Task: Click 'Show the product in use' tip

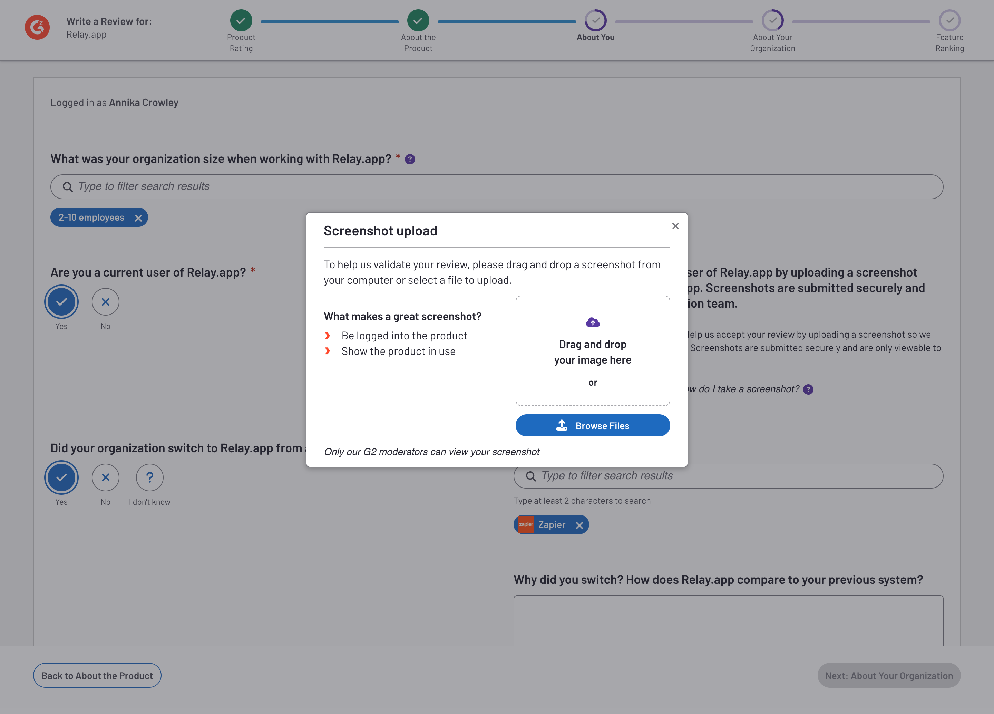Action: click(398, 351)
